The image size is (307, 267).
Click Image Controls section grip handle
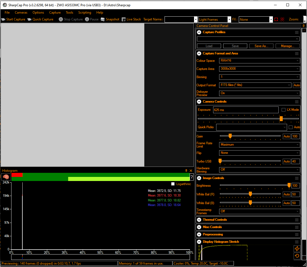point(297,178)
